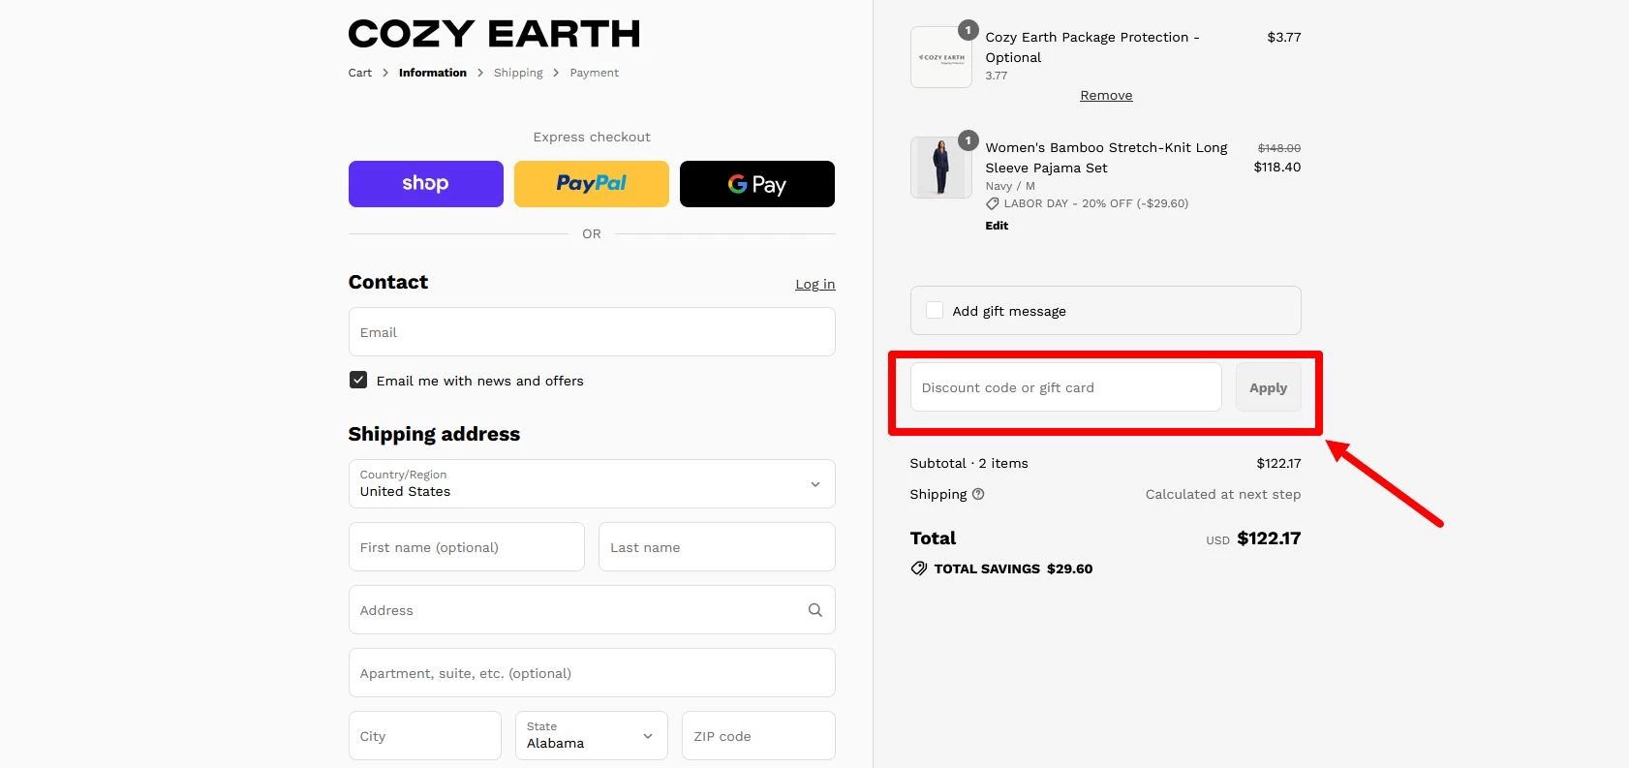Image resolution: width=1629 pixels, height=768 pixels.
Task: Click the Cozy Earth logo
Action: tap(494, 34)
